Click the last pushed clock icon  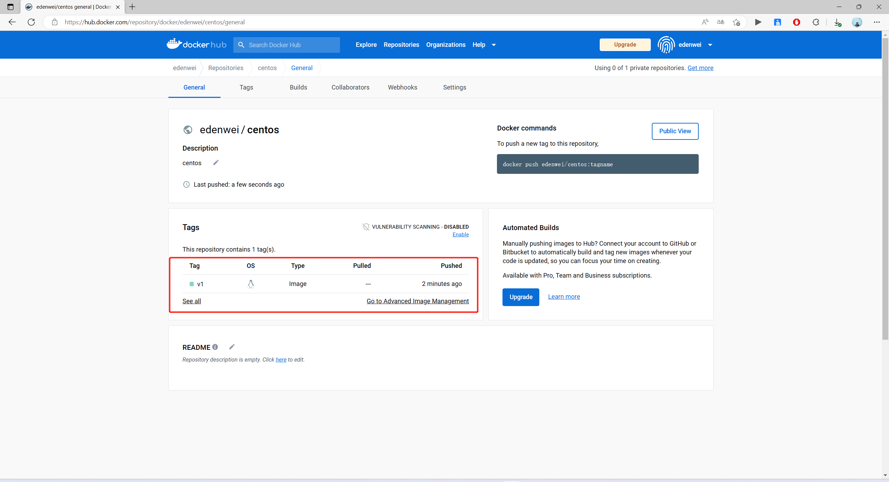[x=186, y=184]
